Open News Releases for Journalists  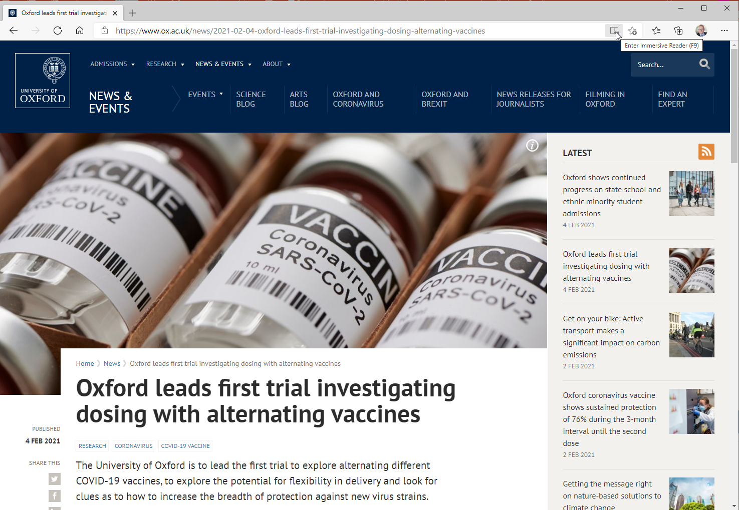534,99
